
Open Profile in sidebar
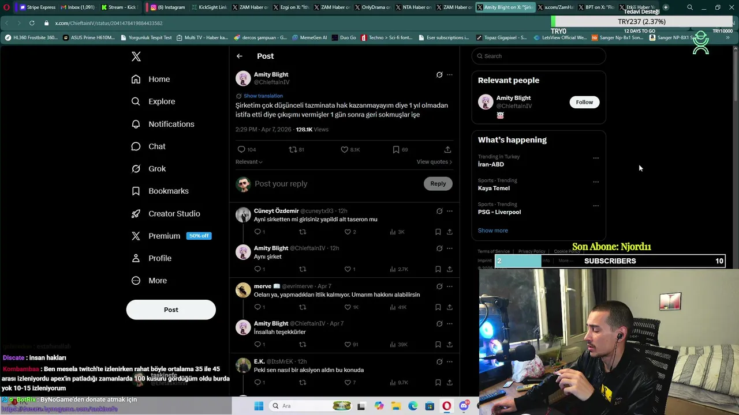coord(151,258)
